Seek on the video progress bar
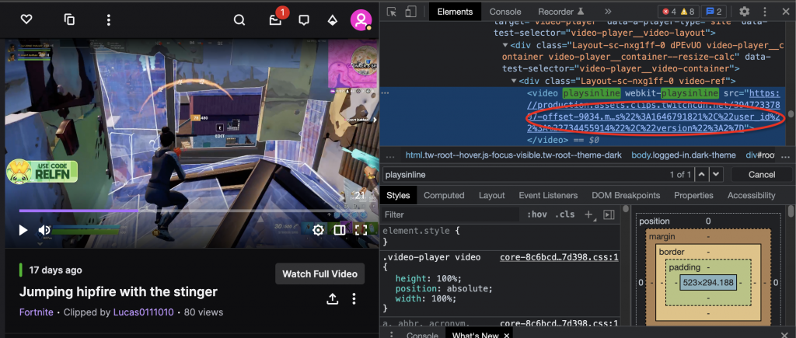 click(x=193, y=211)
